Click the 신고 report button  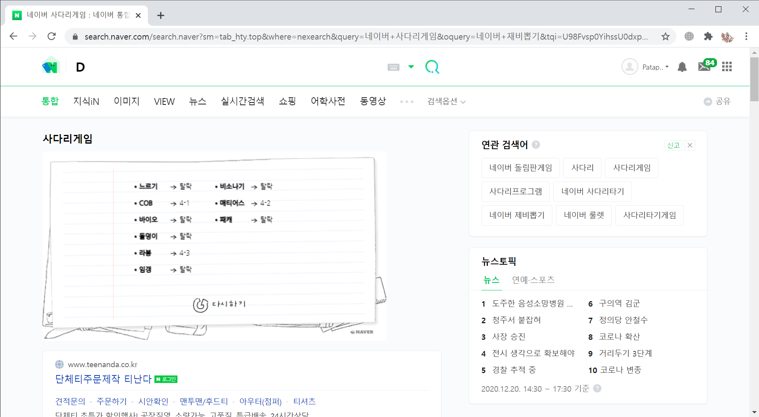click(x=673, y=145)
